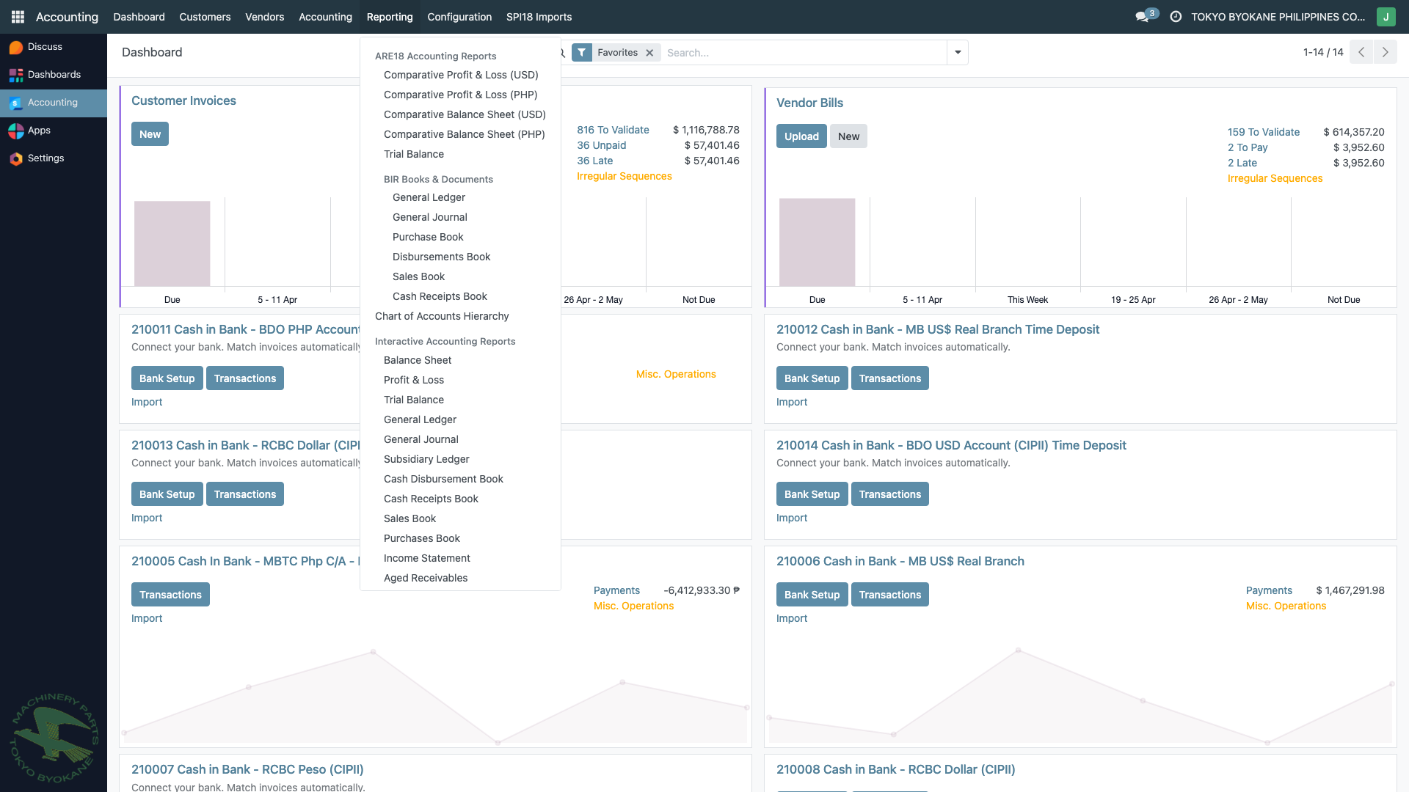Open the Configuration menu
Viewport: 1409px width, 792px height.
pos(459,16)
